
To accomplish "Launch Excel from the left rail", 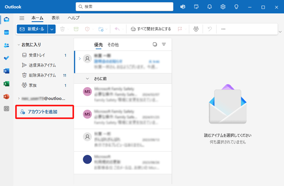I will tap(7, 84).
